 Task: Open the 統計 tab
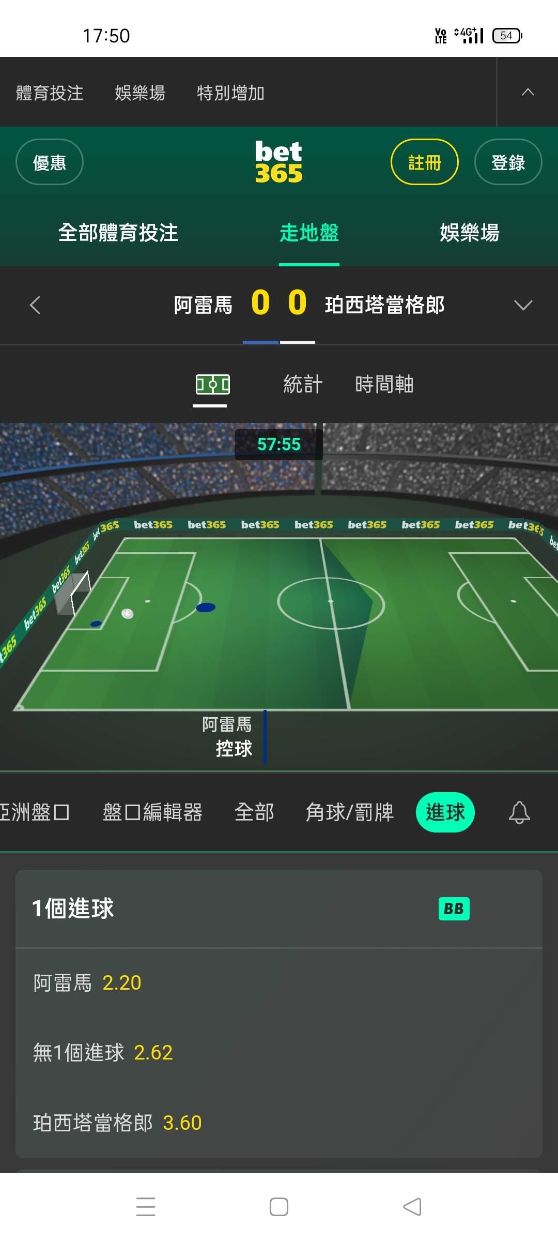pyautogui.click(x=303, y=384)
